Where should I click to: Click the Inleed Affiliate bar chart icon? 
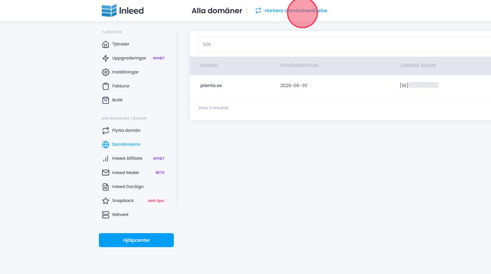tap(106, 159)
